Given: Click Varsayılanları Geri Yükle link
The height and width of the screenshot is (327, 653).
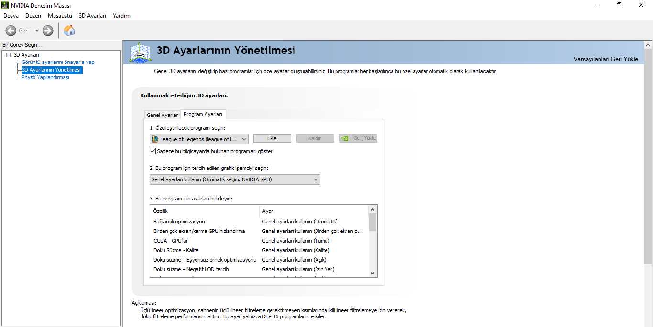Looking at the screenshot, I should pyautogui.click(x=606, y=59).
